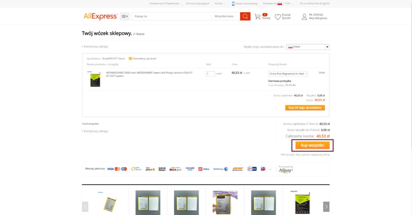Image resolution: width=412 pixels, height=215 pixels.
Task: Open the battery product thumbnail in cart
Action: point(94,79)
